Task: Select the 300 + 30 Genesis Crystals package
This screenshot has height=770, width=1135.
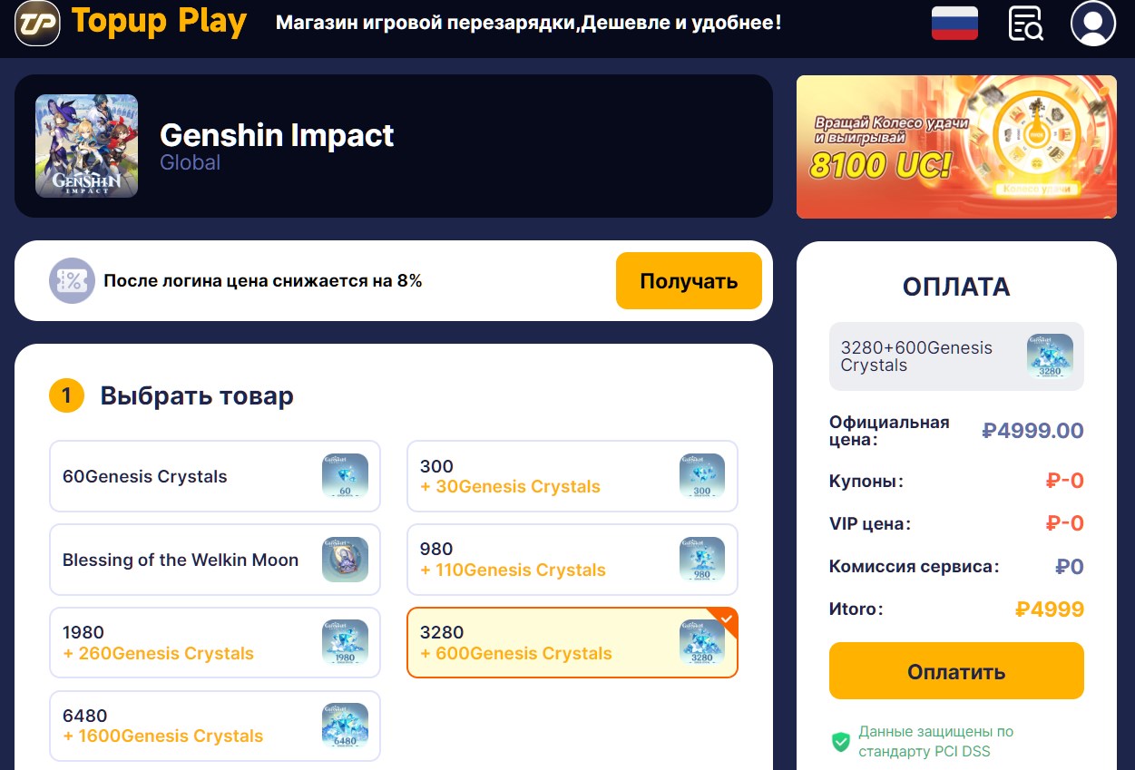Action: (x=572, y=476)
